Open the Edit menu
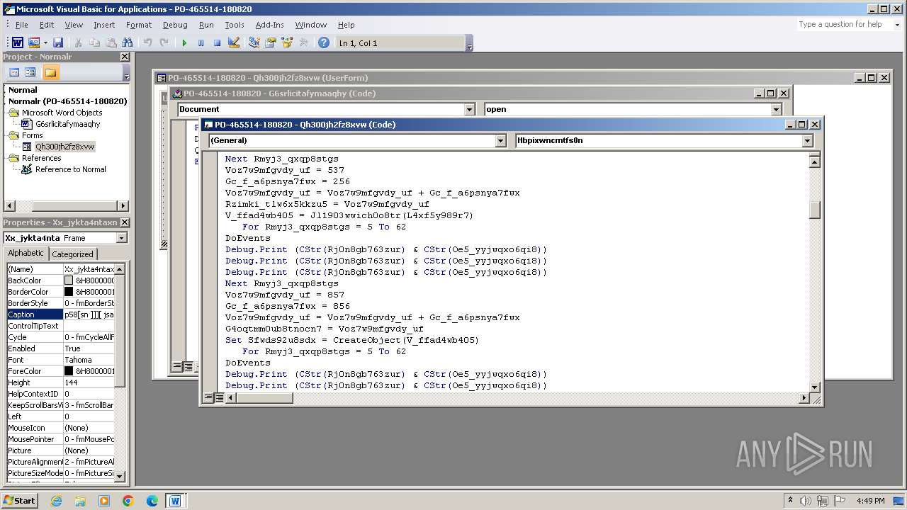Image resolution: width=907 pixels, height=510 pixels. (x=47, y=25)
